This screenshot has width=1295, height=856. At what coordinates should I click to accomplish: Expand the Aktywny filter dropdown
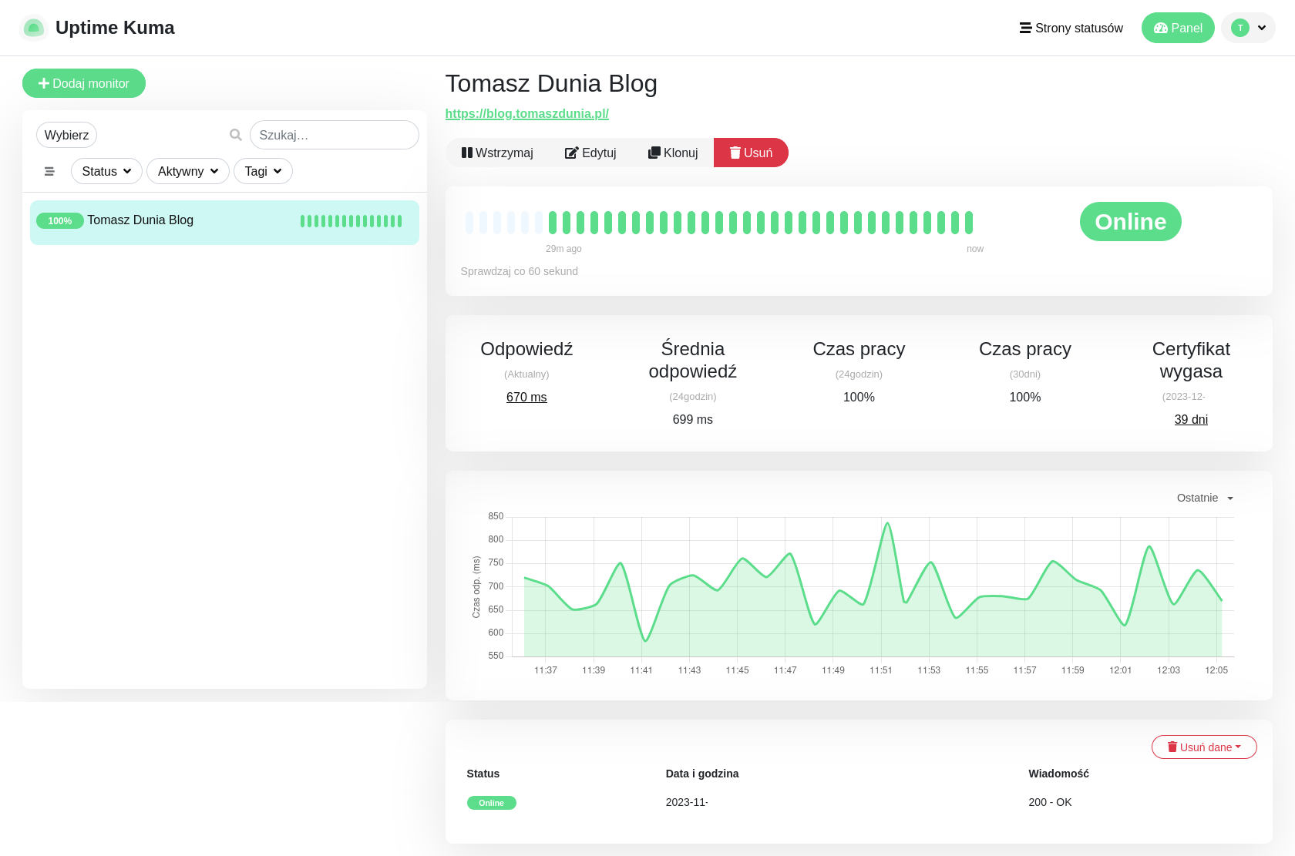click(x=188, y=171)
